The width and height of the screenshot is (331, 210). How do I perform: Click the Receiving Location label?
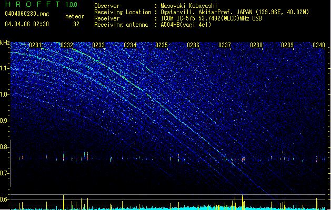[123, 12]
